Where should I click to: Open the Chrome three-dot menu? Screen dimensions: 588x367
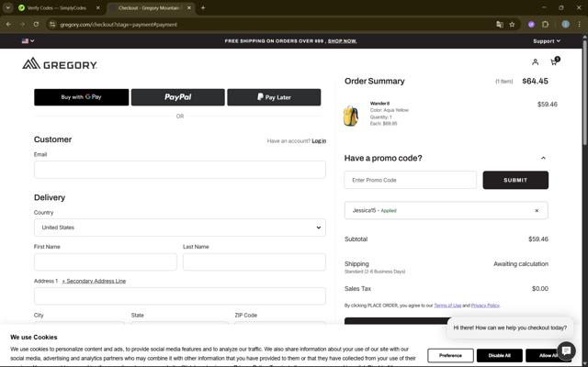579,25
